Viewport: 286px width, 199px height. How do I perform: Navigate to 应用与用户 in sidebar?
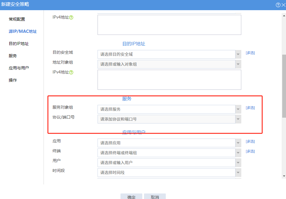coord(19,68)
